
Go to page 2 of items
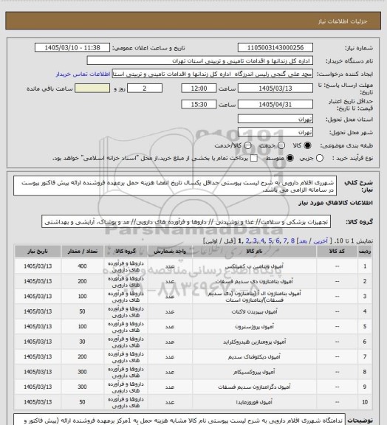(247, 241)
